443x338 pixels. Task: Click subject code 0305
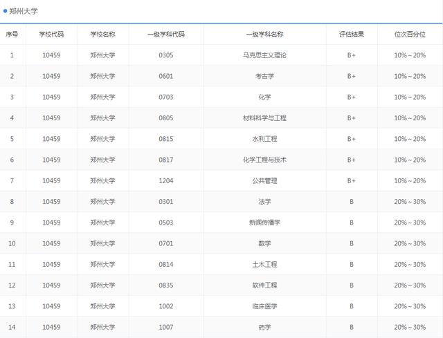166,55
